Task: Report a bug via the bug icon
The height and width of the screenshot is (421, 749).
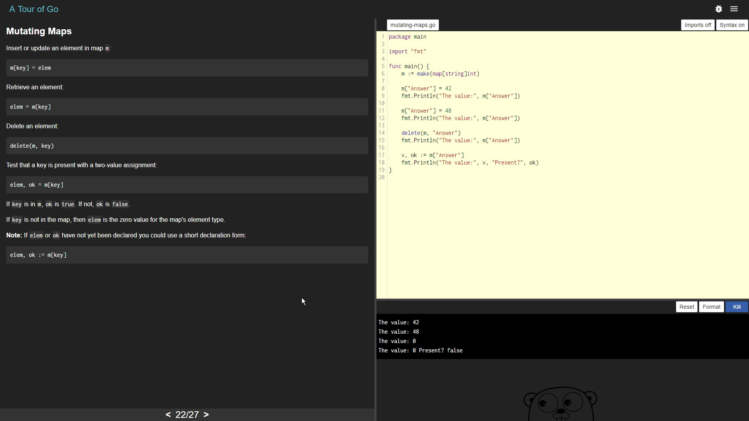Action: (x=719, y=9)
